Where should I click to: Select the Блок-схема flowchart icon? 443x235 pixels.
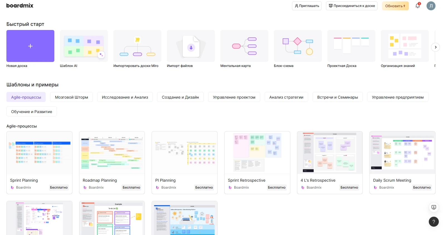coord(298,46)
